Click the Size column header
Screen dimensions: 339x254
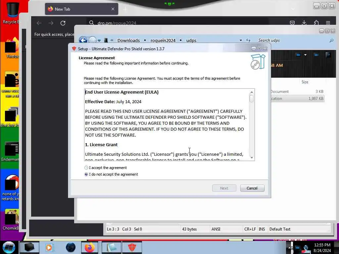coord(305,82)
